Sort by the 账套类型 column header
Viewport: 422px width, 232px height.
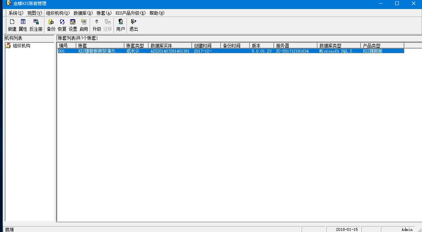pos(136,46)
